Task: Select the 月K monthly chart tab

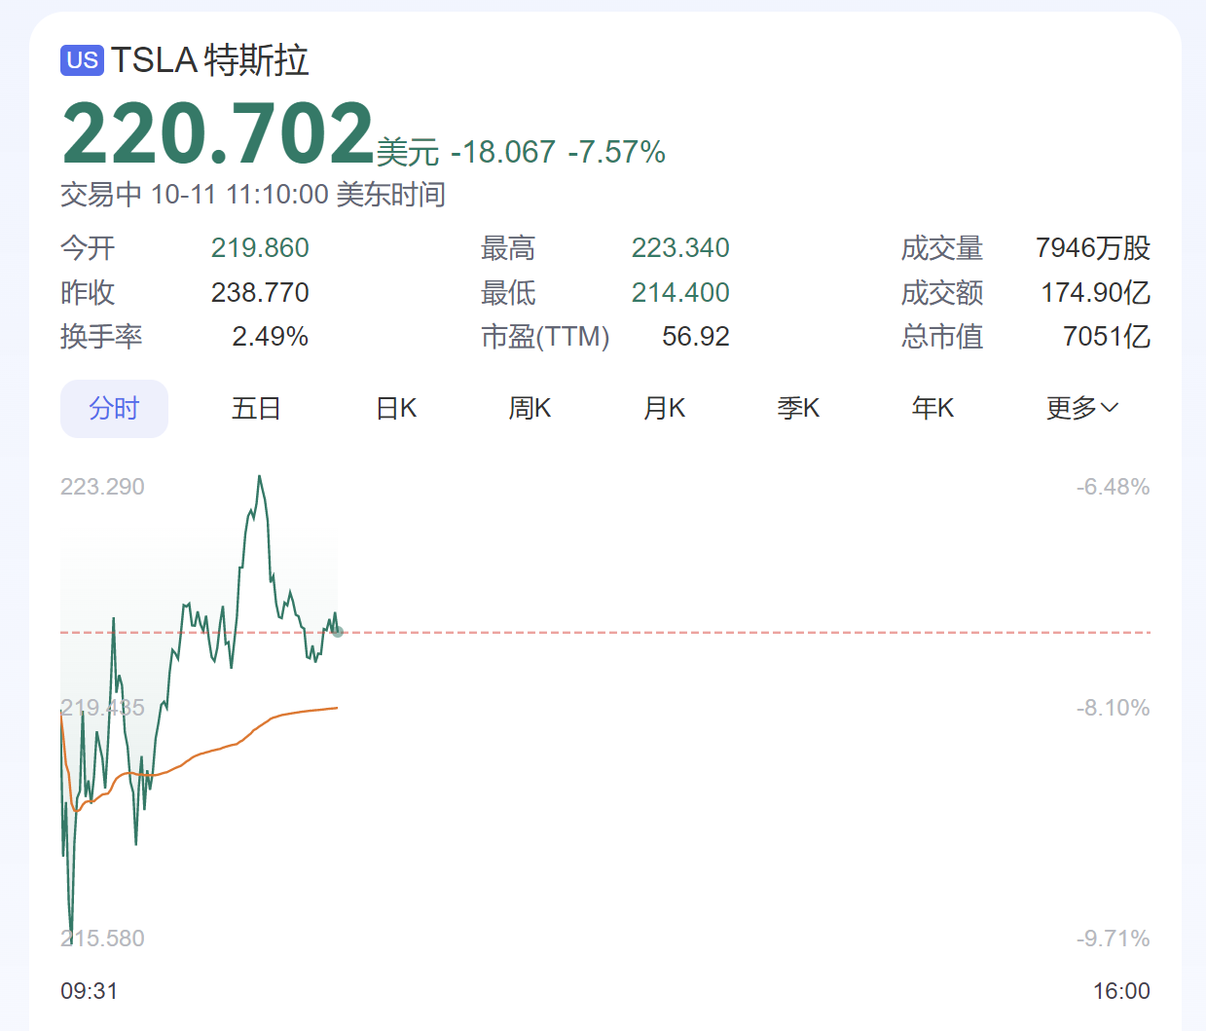Action: click(x=664, y=409)
